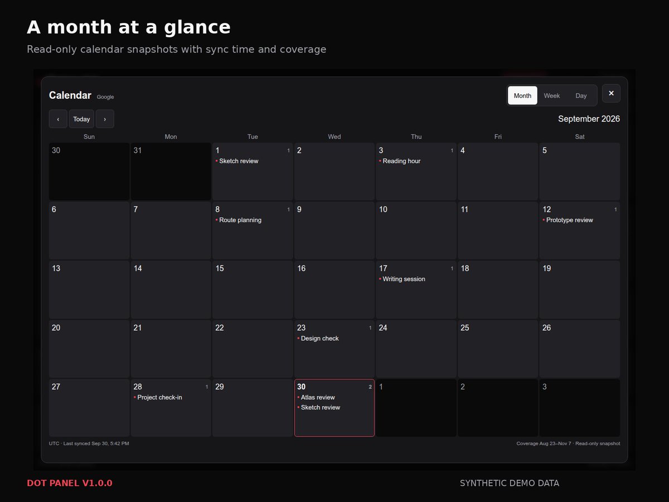Select September 29 day cell
The height and width of the screenshot is (502, 669).
point(253,408)
